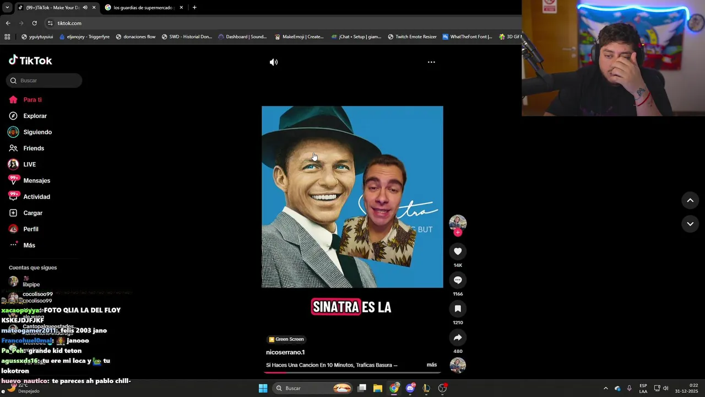The height and width of the screenshot is (397, 705).
Task: Open File Explorer from the taskbar
Action: click(378, 388)
